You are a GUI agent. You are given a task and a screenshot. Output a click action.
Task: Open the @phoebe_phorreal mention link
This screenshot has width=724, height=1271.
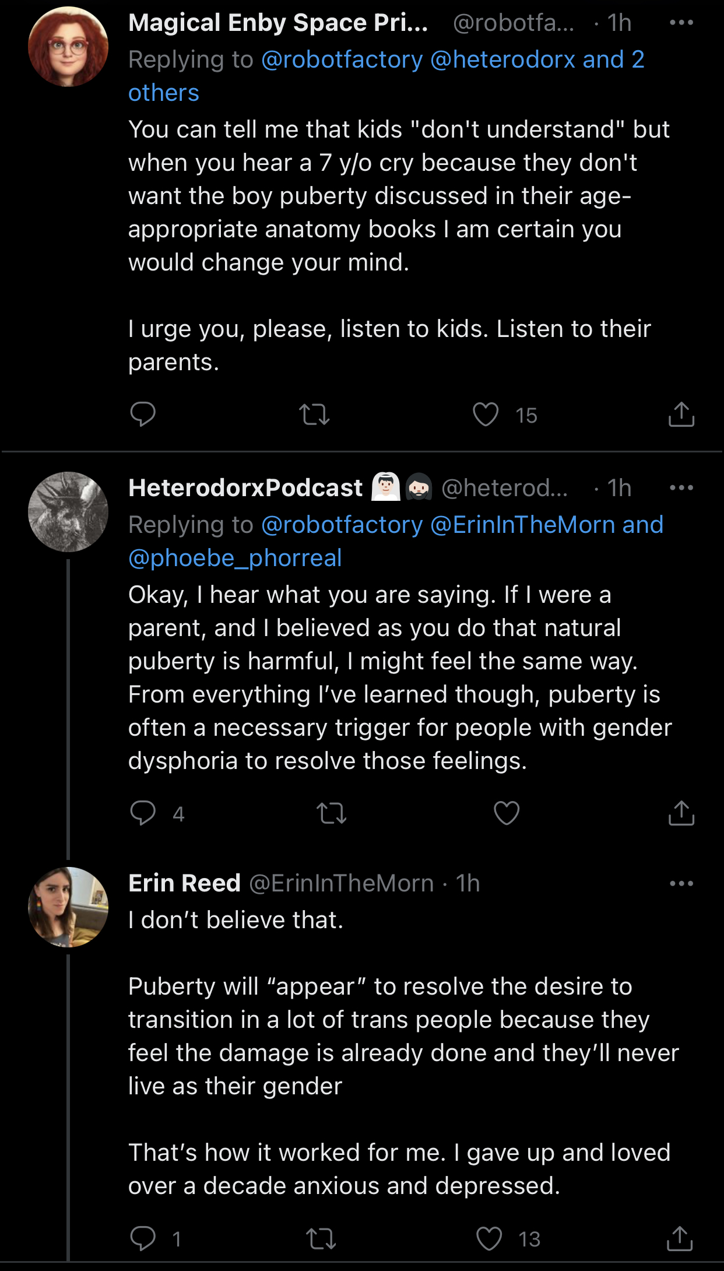point(235,559)
